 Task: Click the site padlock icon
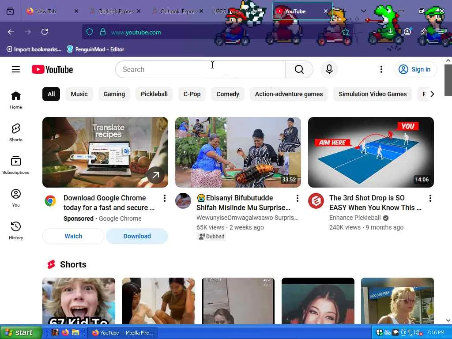(102, 32)
